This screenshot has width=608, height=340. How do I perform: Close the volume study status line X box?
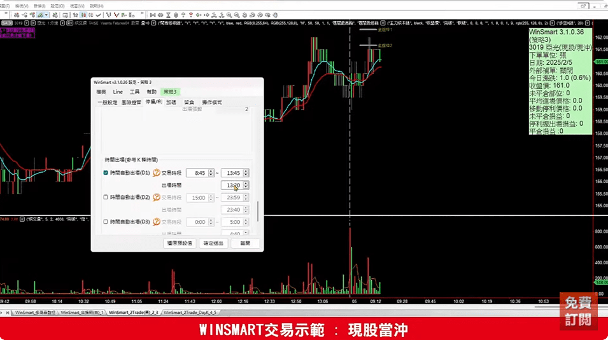coord(22,219)
